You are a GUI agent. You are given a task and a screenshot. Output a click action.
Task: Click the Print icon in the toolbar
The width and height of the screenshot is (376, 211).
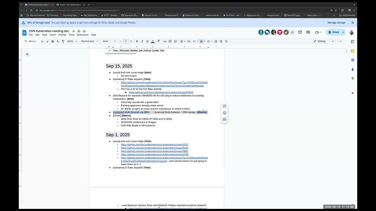(x=53, y=41)
